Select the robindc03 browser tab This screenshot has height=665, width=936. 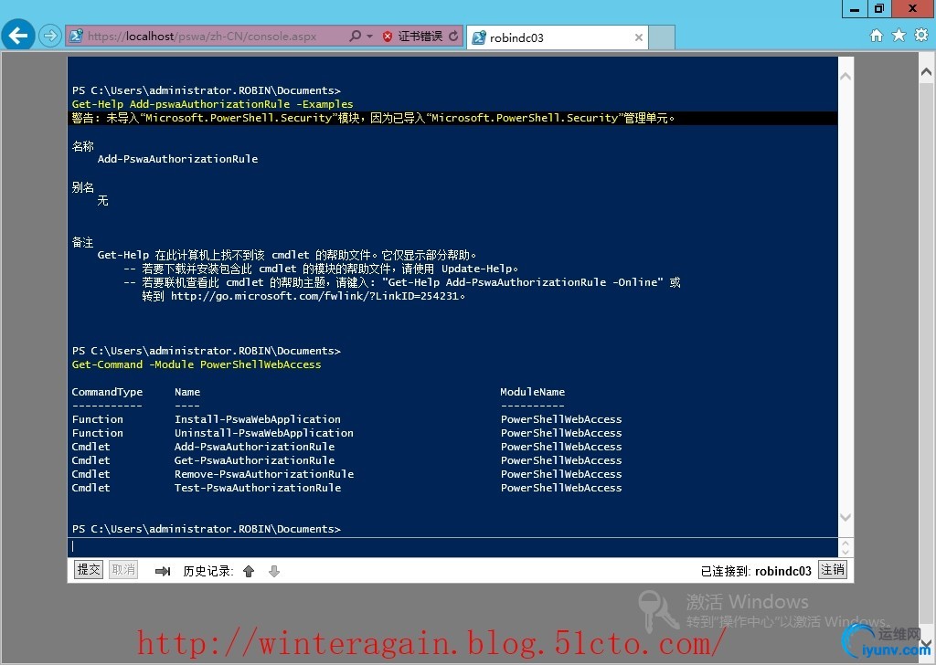[557, 37]
